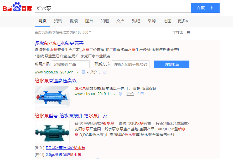The height and width of the screenshot is (159, 233).
Task: Open the 保 badge next to www.zlby.cn
Action: pyautogui.click(x=121, y=94)
